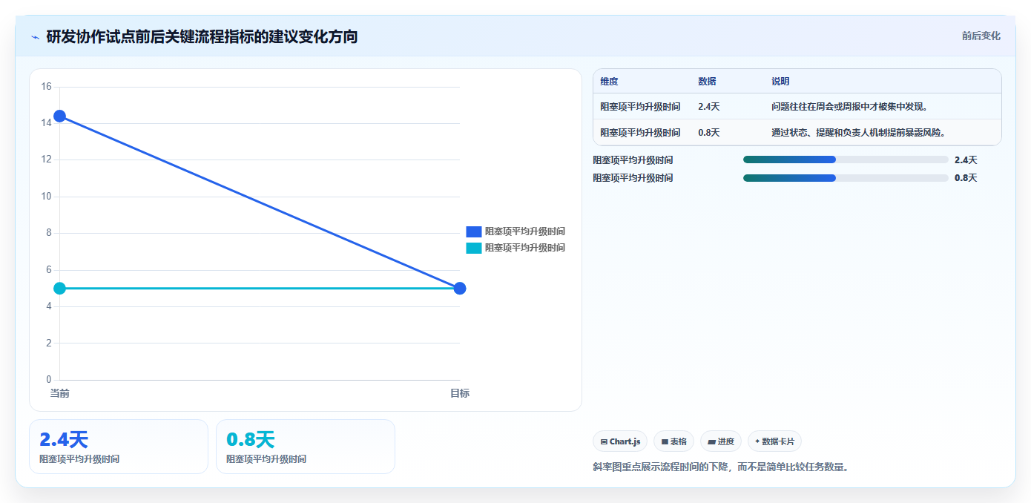This screenshot has height=503, width=1031.
Task: Click the cyan data point above 当前
Action: tap(59, 288)
